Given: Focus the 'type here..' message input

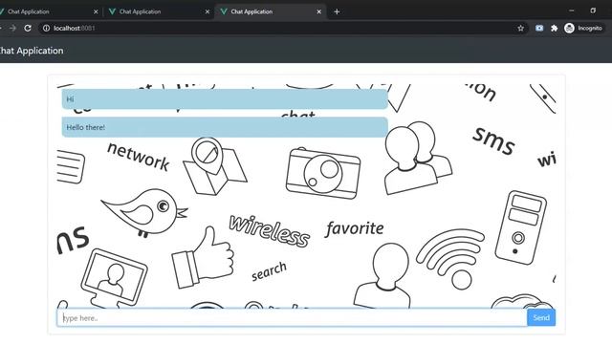Looking at the screenshot, I should click(x=292, y=318).
